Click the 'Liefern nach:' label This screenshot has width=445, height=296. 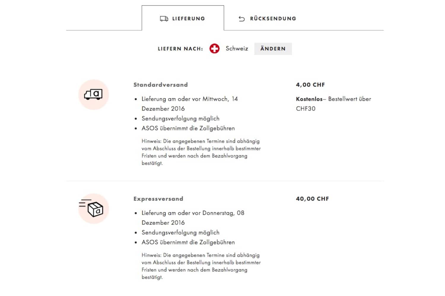point(180,49)
